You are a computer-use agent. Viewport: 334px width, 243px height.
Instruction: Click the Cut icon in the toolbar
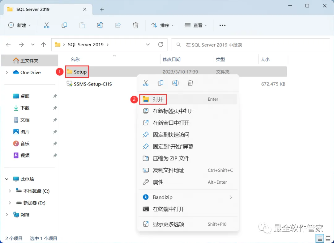(x=46, y=25)
